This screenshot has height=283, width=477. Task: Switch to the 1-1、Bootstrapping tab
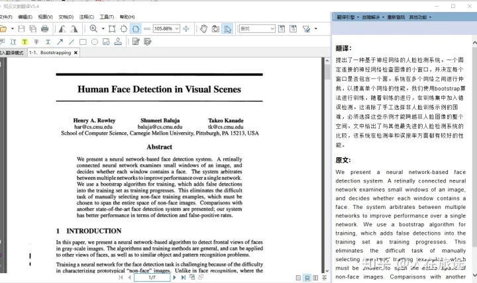[50, 52]
